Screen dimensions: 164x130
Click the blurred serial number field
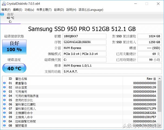pyautogui.click(x=84, y=42)
